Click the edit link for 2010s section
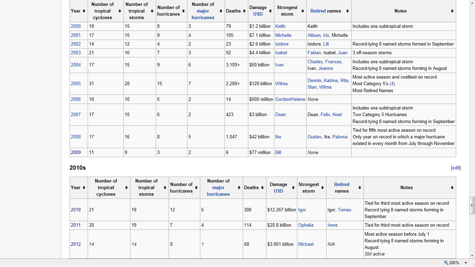Image resolution: width=475 pixels, height=267 pixels. [456, 168]
